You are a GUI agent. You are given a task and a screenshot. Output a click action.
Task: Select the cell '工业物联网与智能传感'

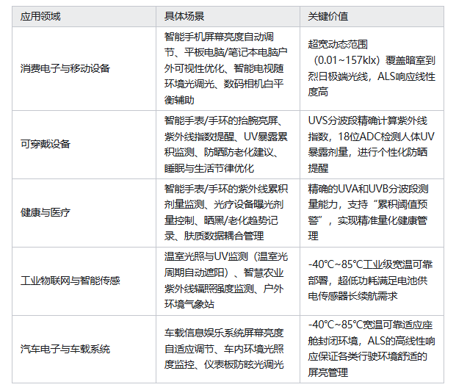pyautogui.click(x=84, y=281)
